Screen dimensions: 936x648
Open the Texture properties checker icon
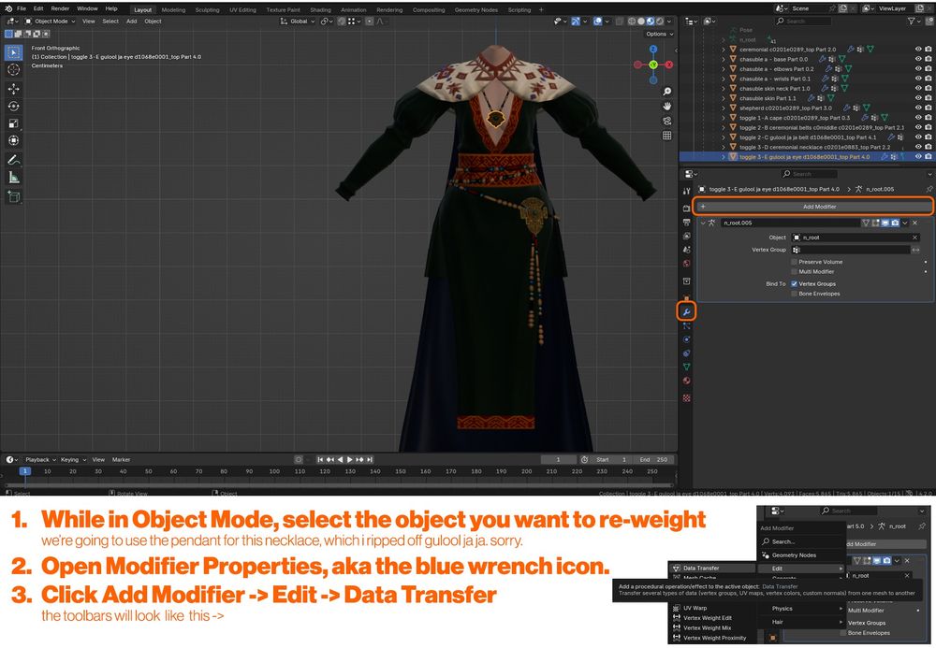click(x=686, y=397)
